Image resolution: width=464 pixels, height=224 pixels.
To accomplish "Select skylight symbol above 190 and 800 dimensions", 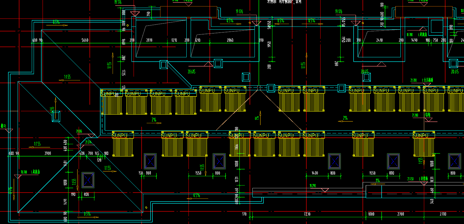I will (88, 180).
